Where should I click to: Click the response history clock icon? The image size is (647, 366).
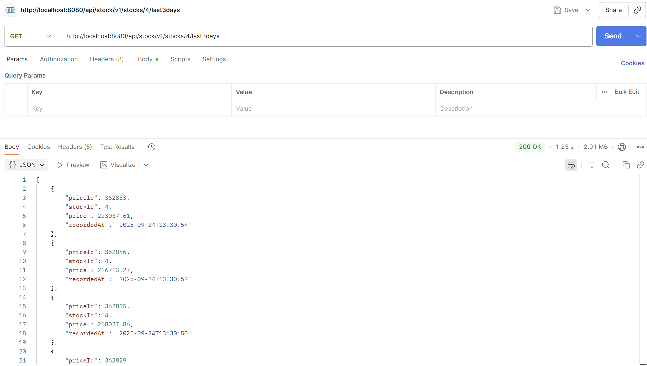coord(151,147)
